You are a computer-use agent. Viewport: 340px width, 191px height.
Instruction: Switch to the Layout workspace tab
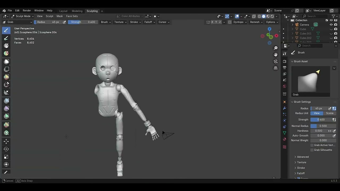coord(63,11)
